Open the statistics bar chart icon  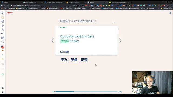(x=170, y=13)
